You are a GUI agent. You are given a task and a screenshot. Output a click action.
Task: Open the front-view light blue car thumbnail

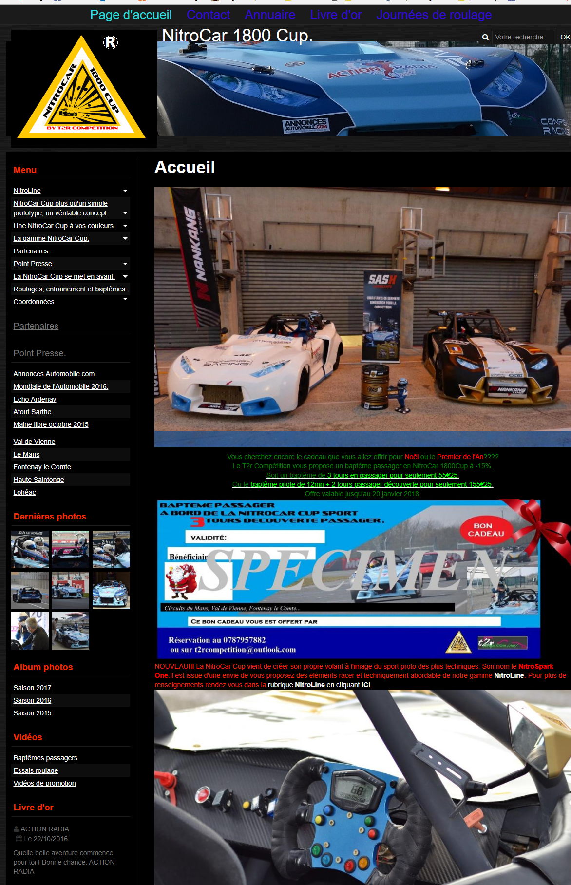(x=111, y=590)
